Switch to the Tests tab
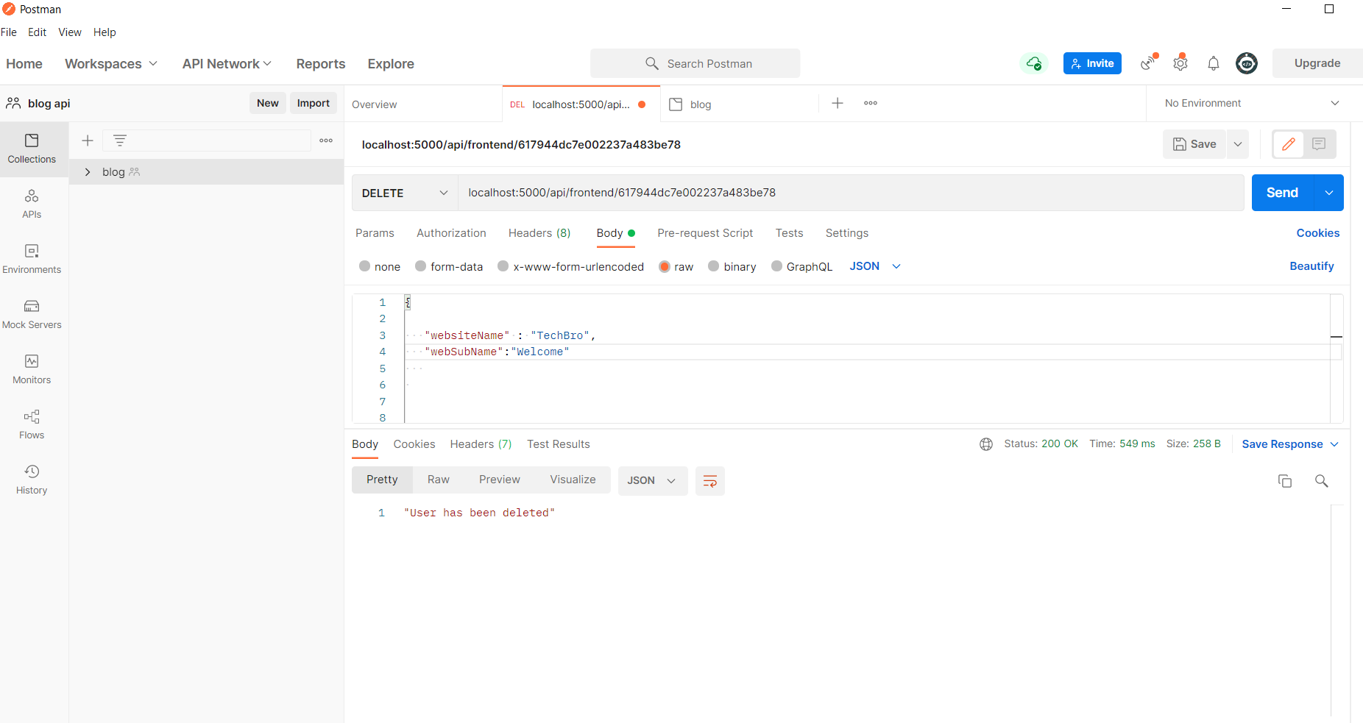Viewport: 1363px width, 723px height. 789,233
